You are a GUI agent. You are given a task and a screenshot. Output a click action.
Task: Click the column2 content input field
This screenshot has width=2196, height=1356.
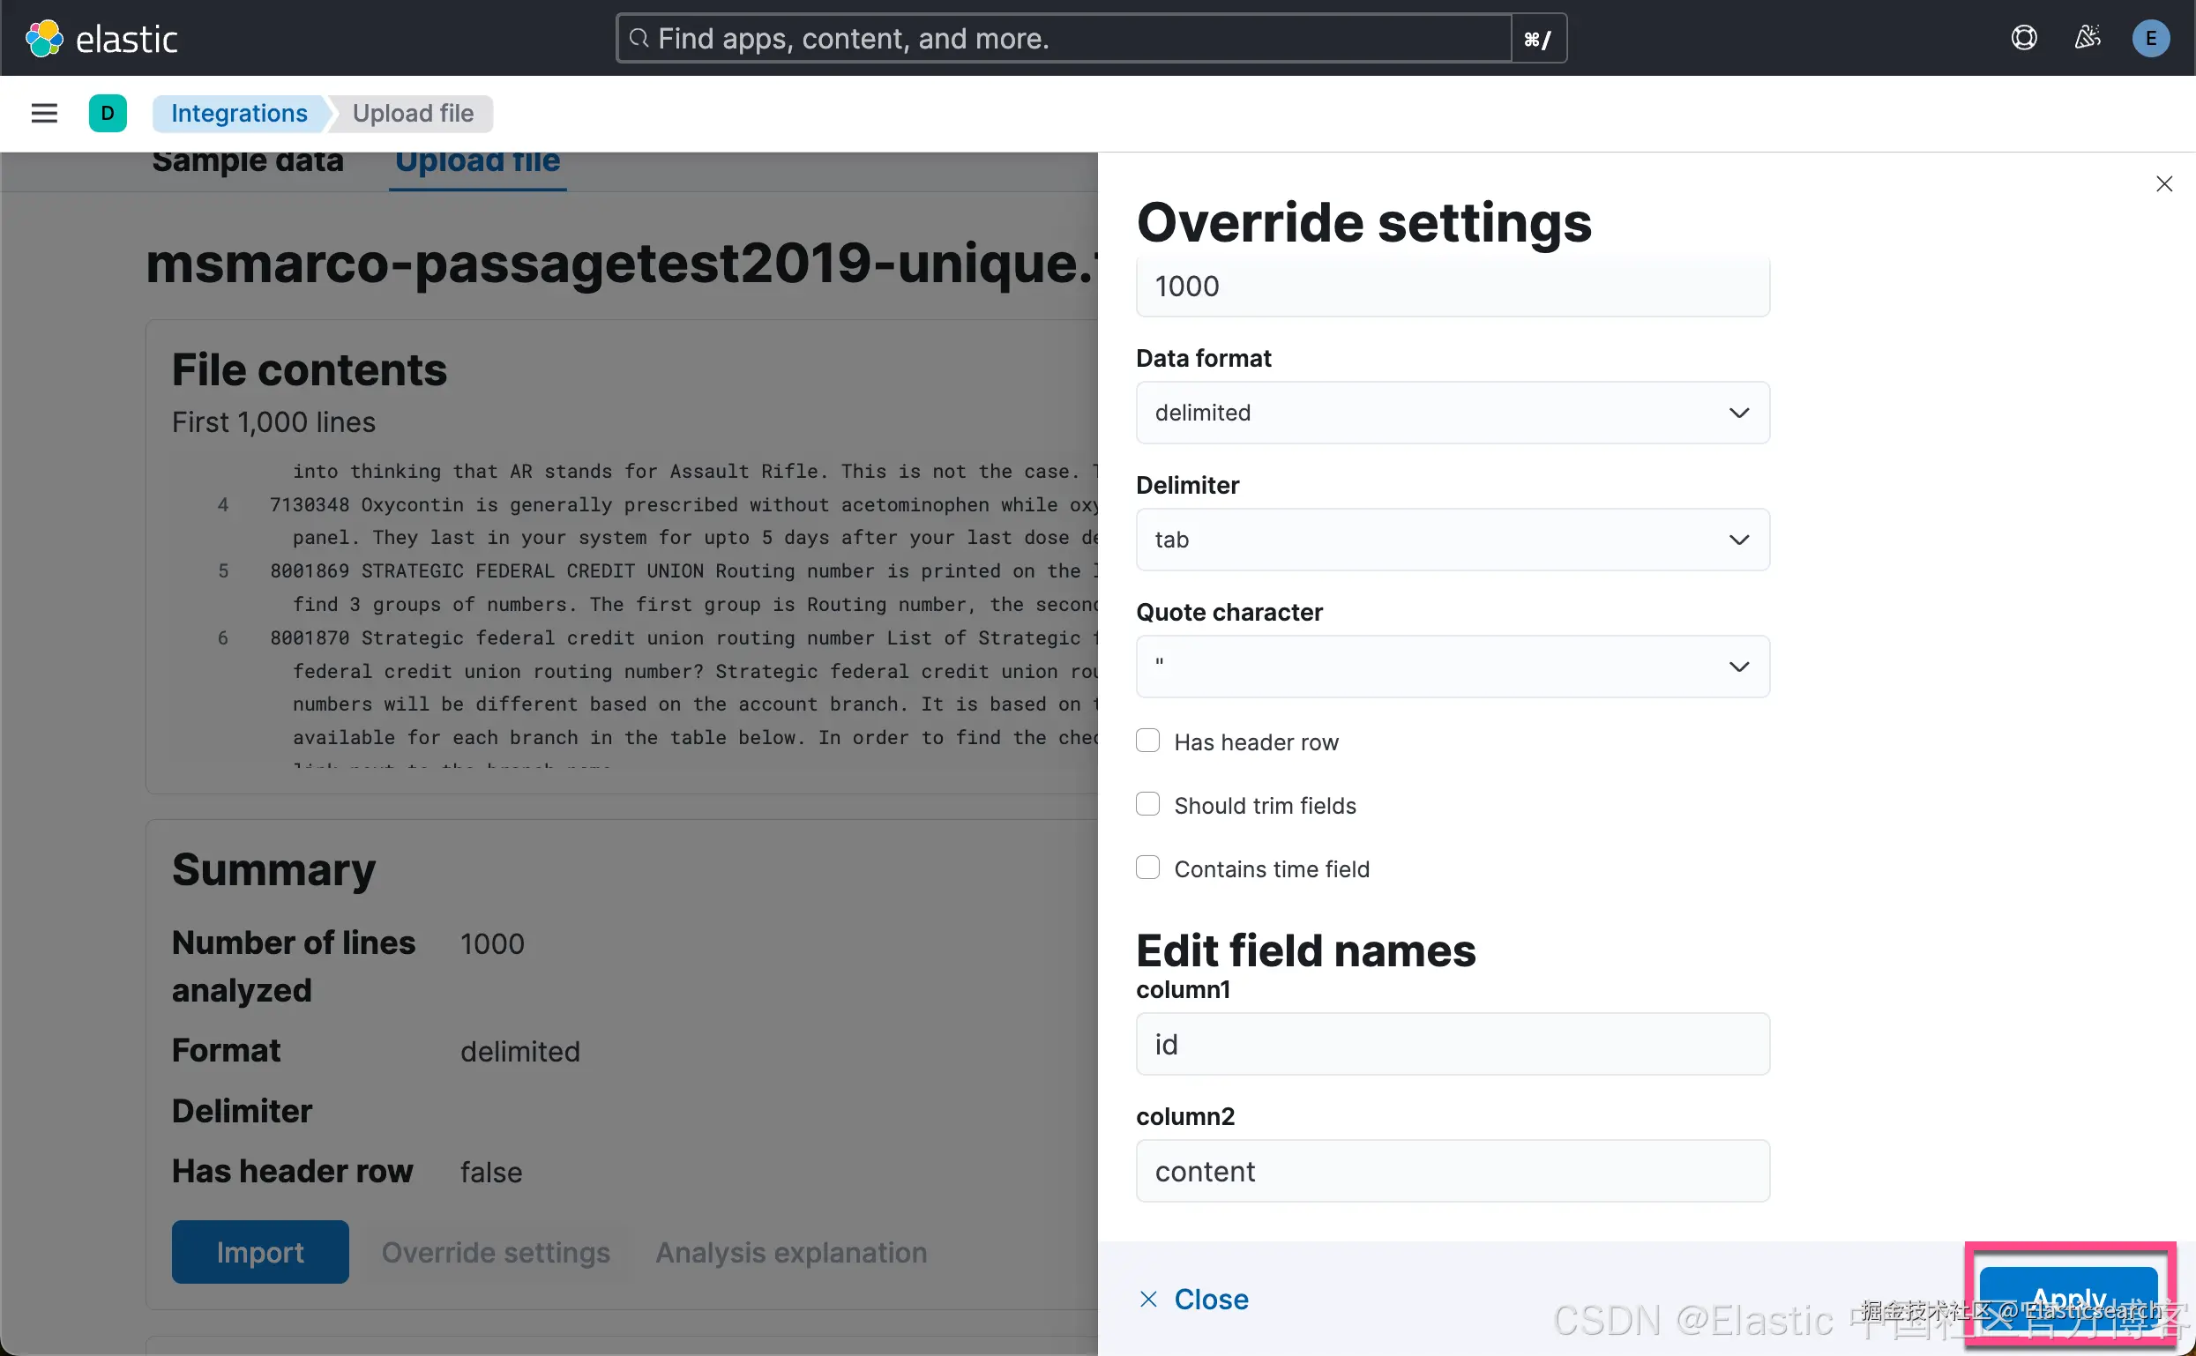(1452, 1171)
